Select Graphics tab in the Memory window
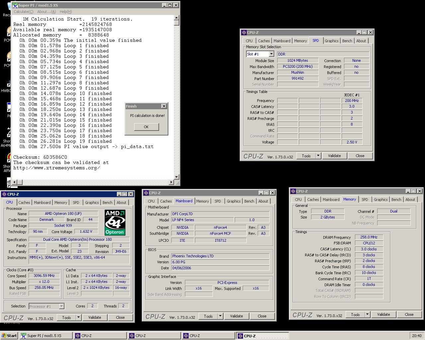 point(381,200)
